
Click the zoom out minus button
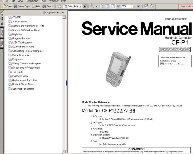[118, 6]
